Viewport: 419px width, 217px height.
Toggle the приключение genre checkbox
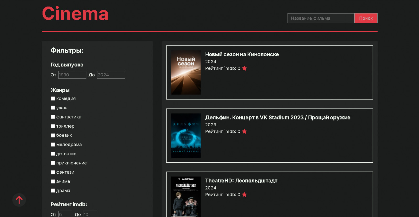click(53, 163)
